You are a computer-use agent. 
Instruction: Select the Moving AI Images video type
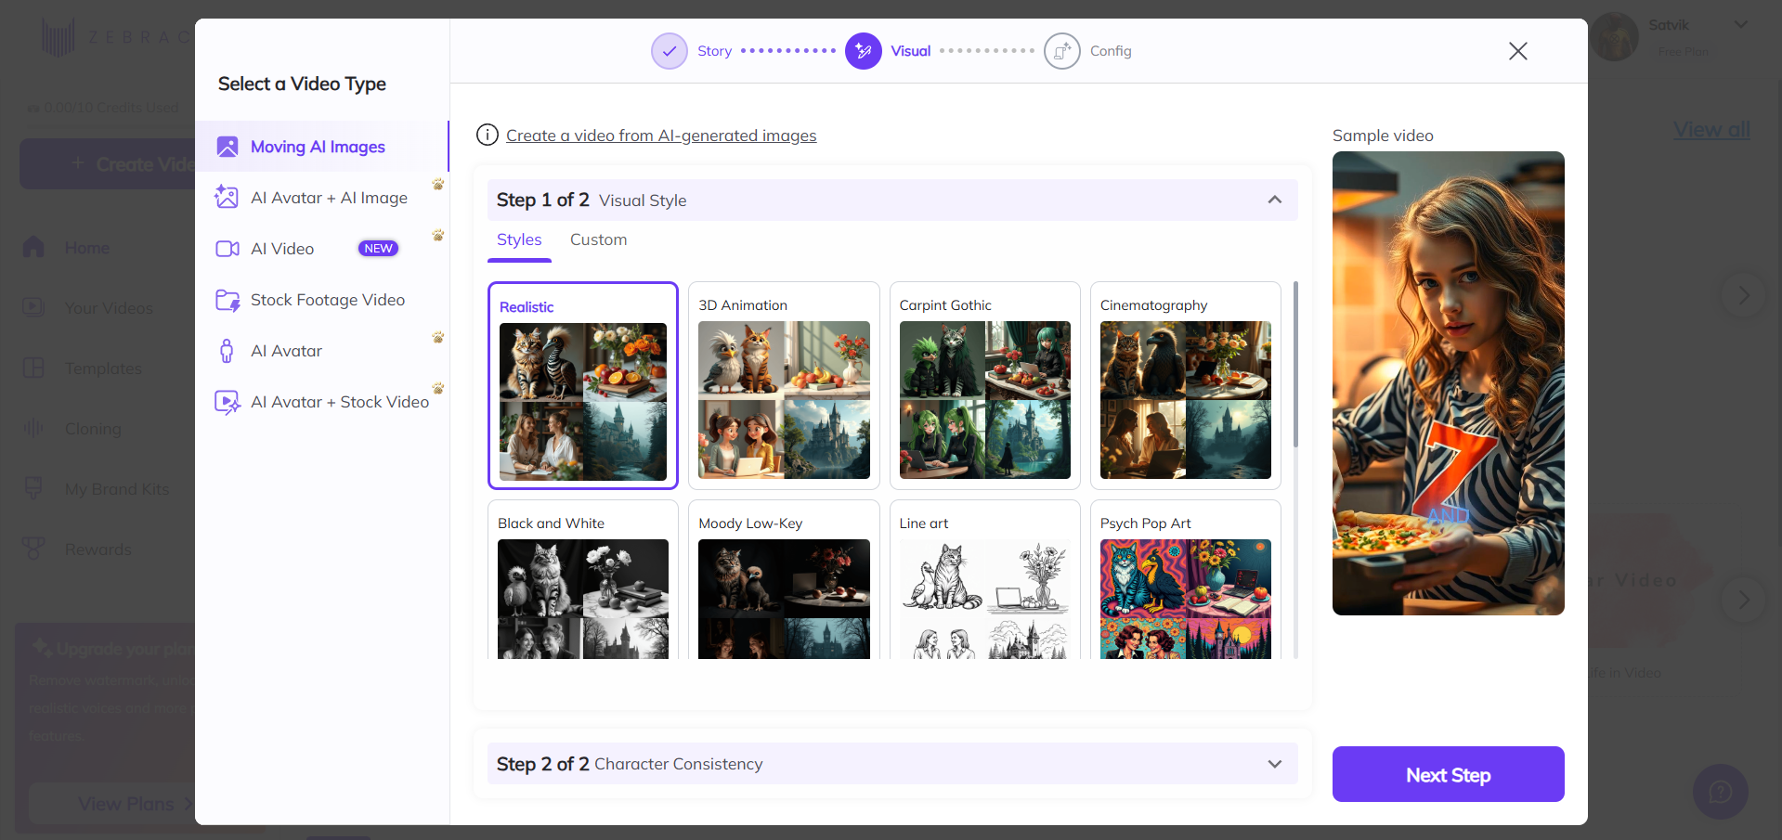[x=318, y=147]
